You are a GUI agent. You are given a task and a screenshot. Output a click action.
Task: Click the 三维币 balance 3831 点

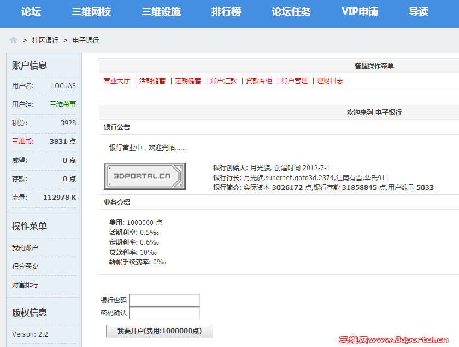point(63,141)
